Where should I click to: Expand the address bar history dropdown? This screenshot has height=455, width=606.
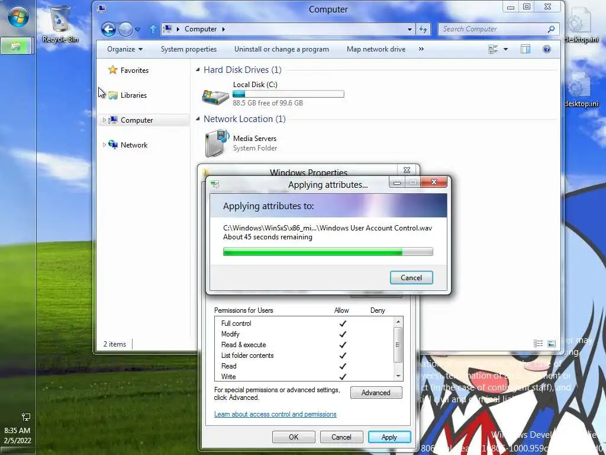click(410, 29)
